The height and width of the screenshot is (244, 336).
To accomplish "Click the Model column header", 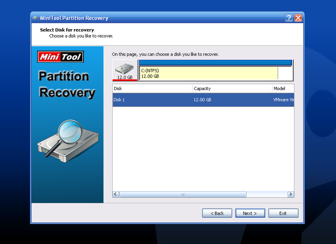I will coord(283,88).
